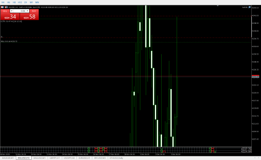Switch chart to the H6 timeframe
261x160 pixels.
[x=8, y=2]
